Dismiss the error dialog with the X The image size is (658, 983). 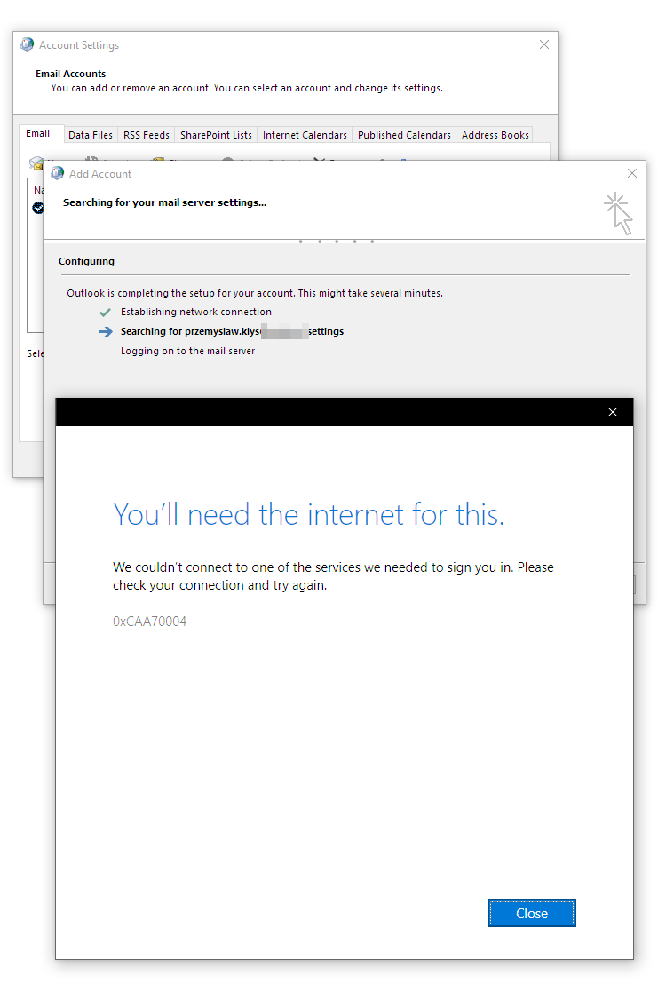(x=612, y=412)
